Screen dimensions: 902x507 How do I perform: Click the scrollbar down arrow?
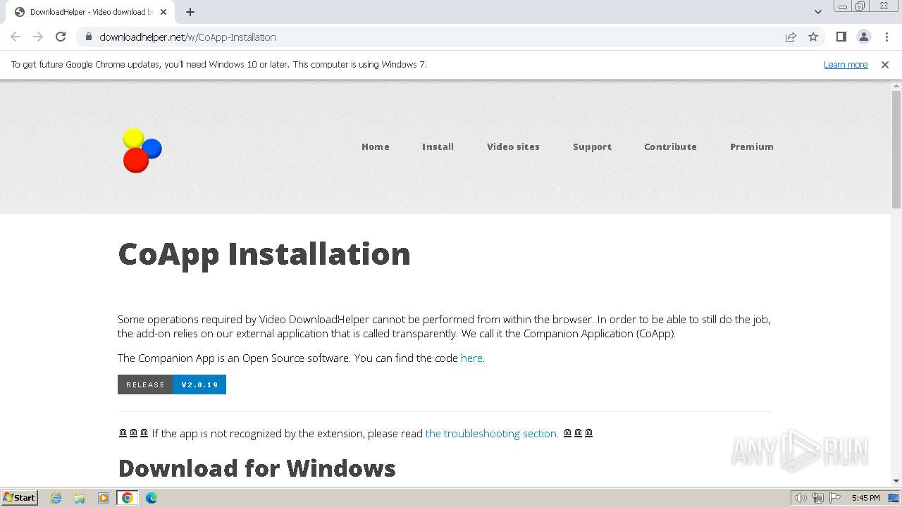(896, 481)
